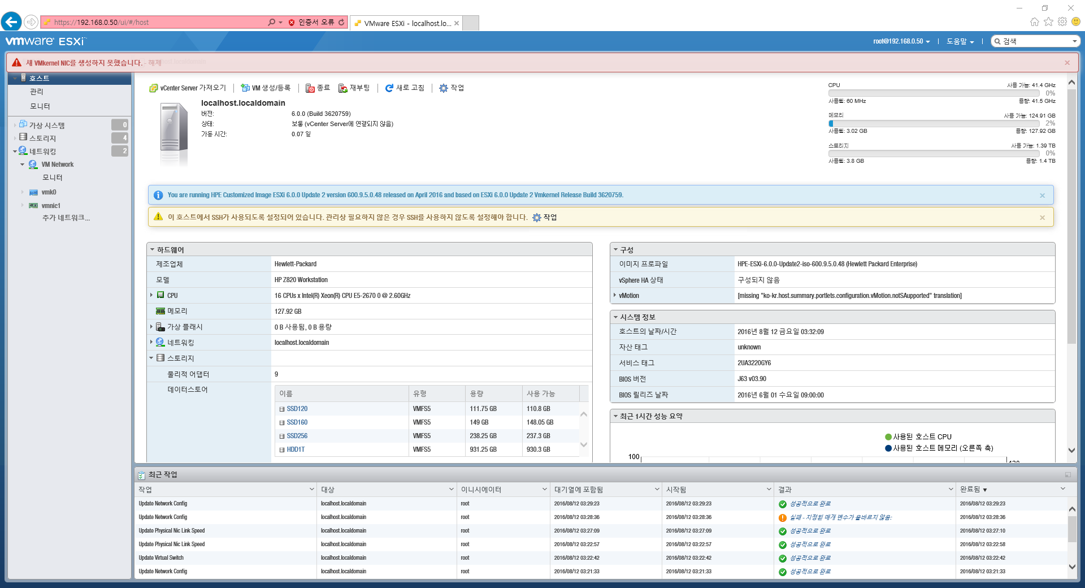Open the certificate error indicator

tap(311, 22)
